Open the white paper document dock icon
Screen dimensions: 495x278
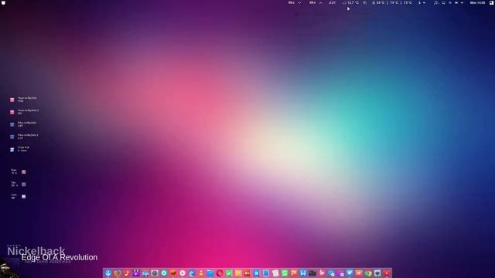tap(275, 273)
